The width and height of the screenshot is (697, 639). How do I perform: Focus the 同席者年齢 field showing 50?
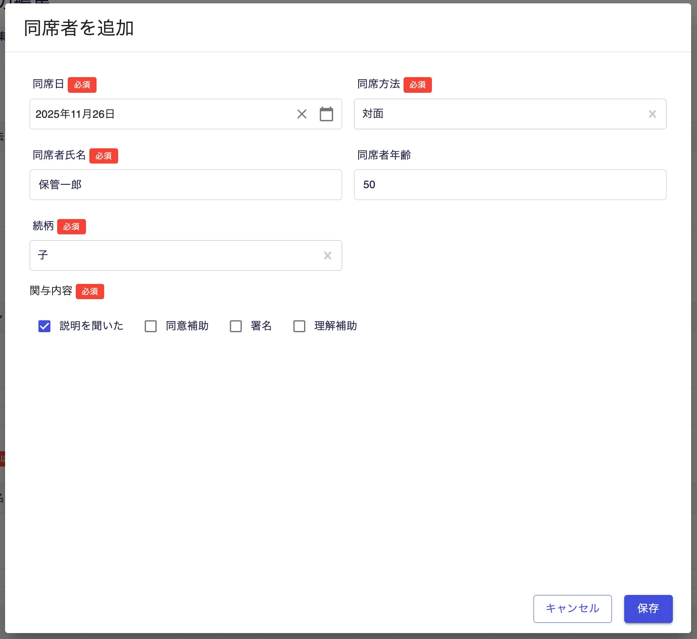tap(510, 185)
